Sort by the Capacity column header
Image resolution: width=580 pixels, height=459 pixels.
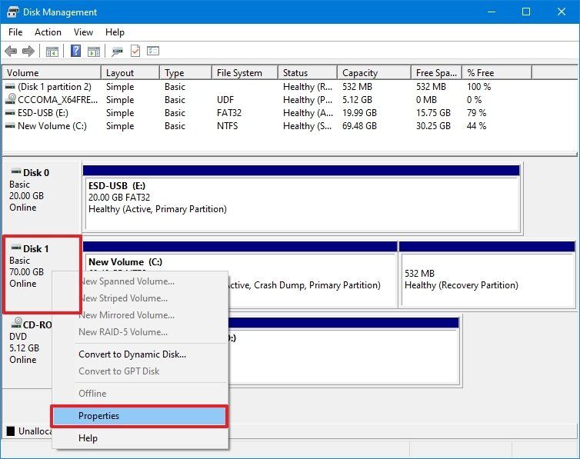click(375, 73)
